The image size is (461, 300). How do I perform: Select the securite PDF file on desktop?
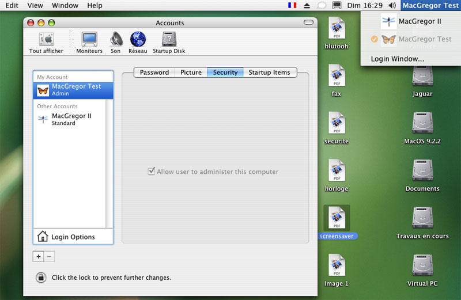coord(337,123)
